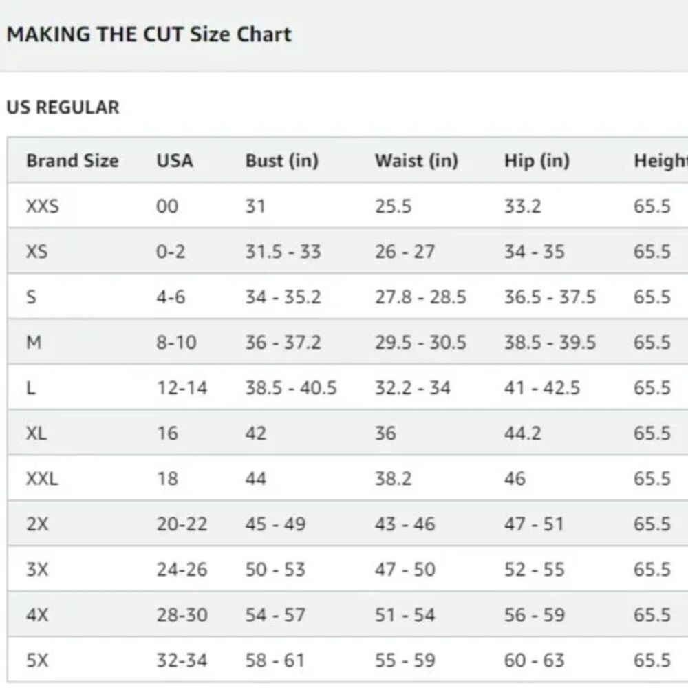Select the USA size 0-2 cell
Image resolution: width=688 pixels, height=688 pixels.
click(x=171, y=251)
